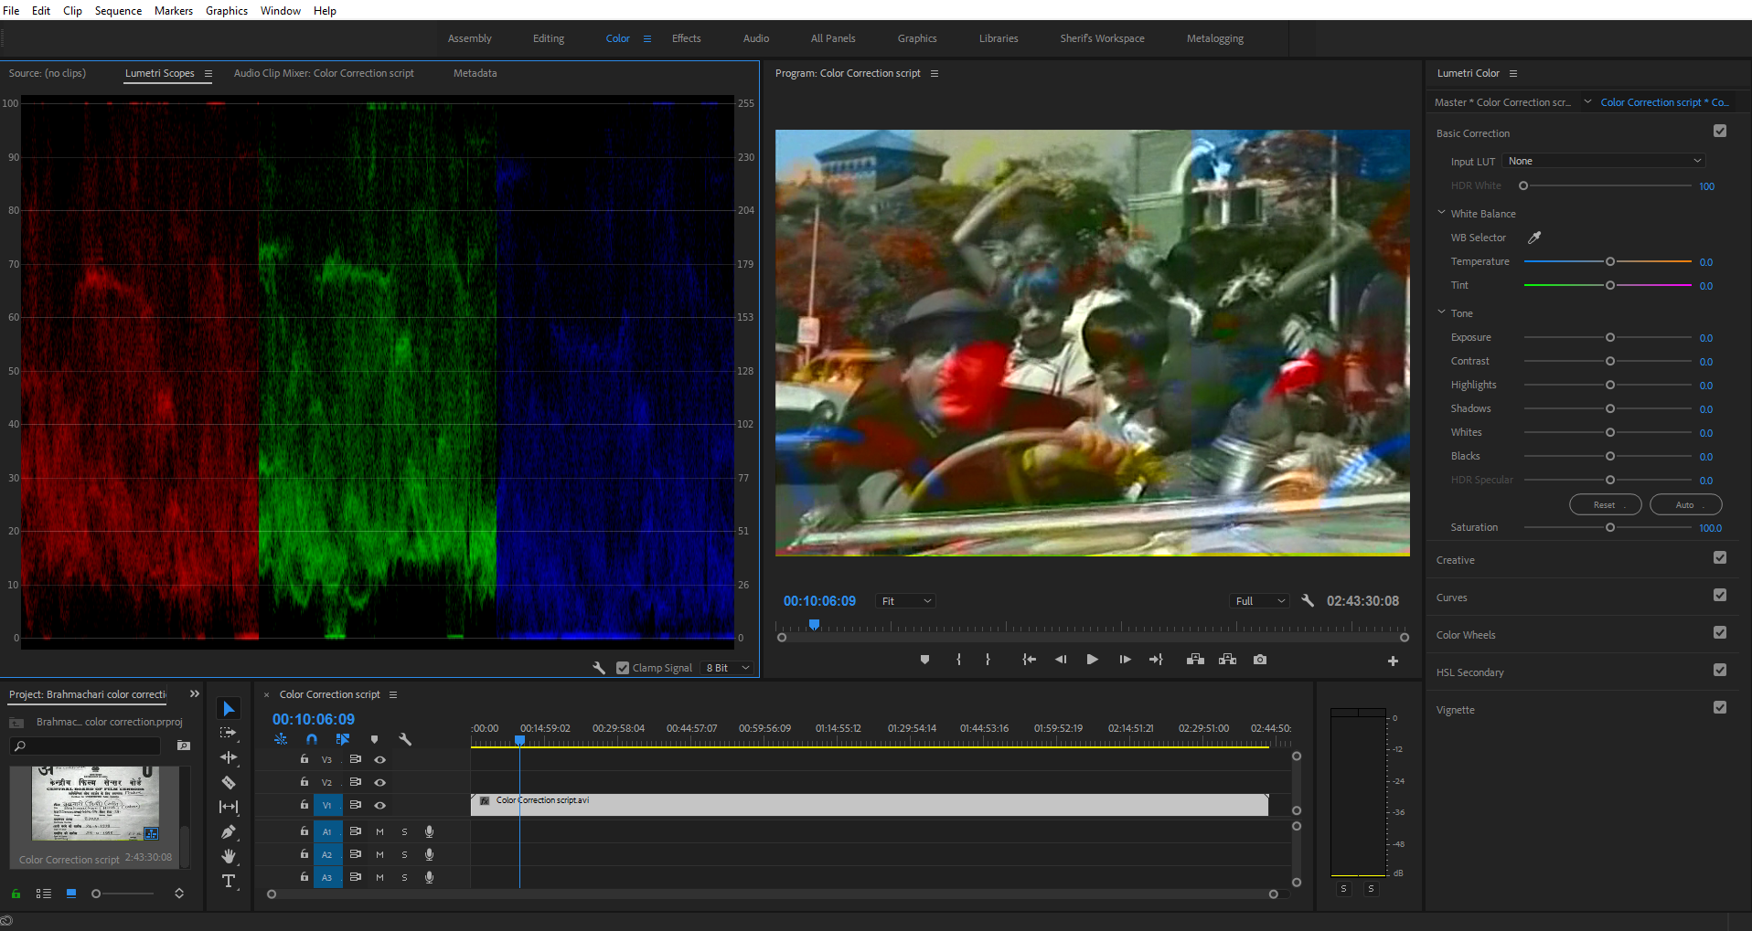Open the Input LUT dropdown

[1604, 161]
